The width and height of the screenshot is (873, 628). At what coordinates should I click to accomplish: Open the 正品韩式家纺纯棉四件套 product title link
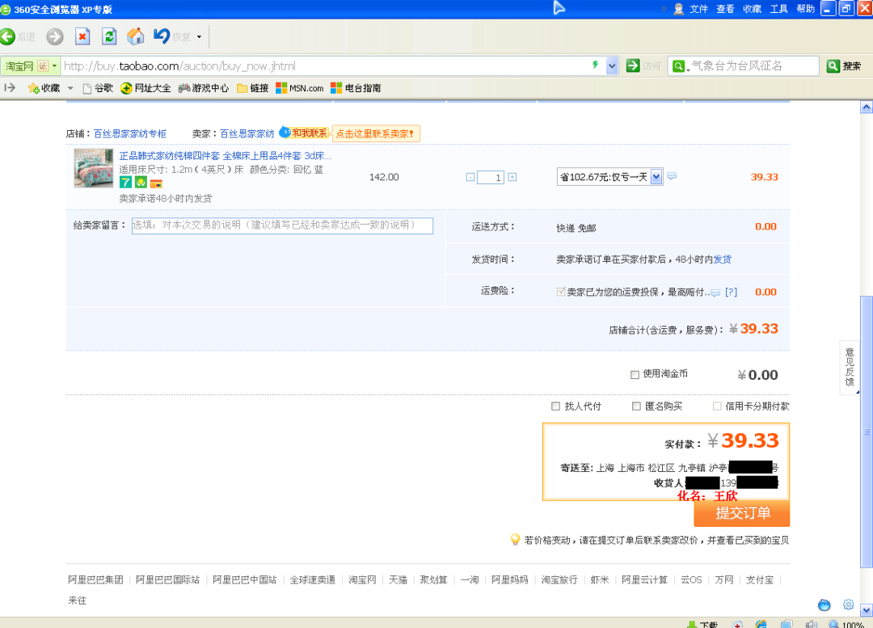point(225,156)
